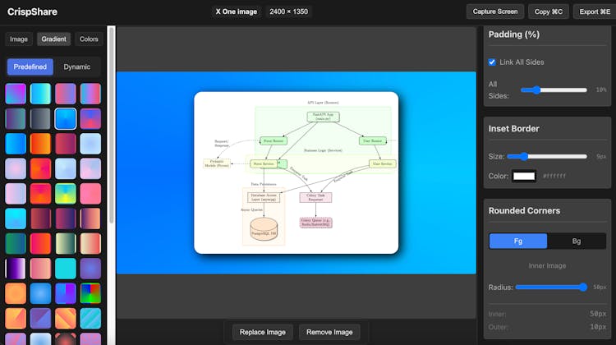Uncheck the Link All Sides checkbox
The width and height of the screenshot is (616, 345).
pyautogui.click(x=492, y=62)
